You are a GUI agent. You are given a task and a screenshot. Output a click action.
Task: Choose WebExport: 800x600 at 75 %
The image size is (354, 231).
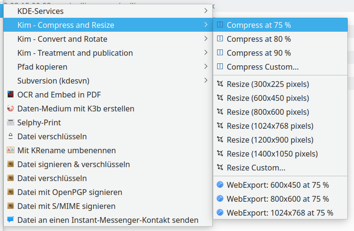280,199
